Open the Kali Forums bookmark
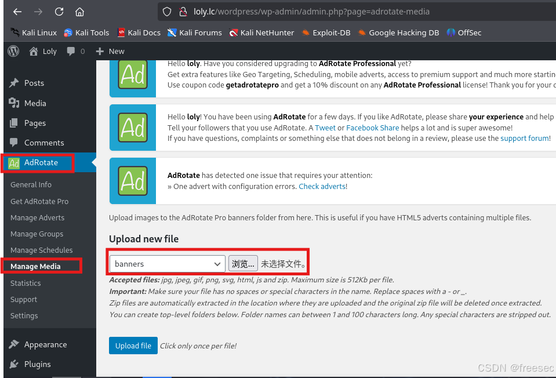 (195, 32)
